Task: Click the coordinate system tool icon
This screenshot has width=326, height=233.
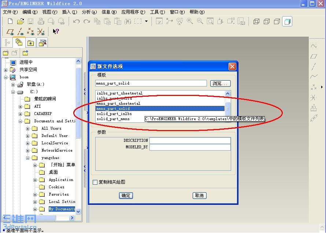Action: coord(313,97)
